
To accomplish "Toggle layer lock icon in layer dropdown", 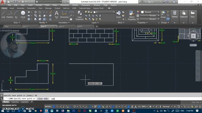I will click(91, 12).
